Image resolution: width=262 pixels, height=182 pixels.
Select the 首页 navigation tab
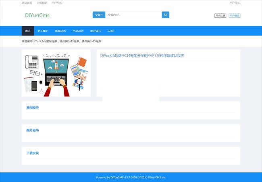27,31
